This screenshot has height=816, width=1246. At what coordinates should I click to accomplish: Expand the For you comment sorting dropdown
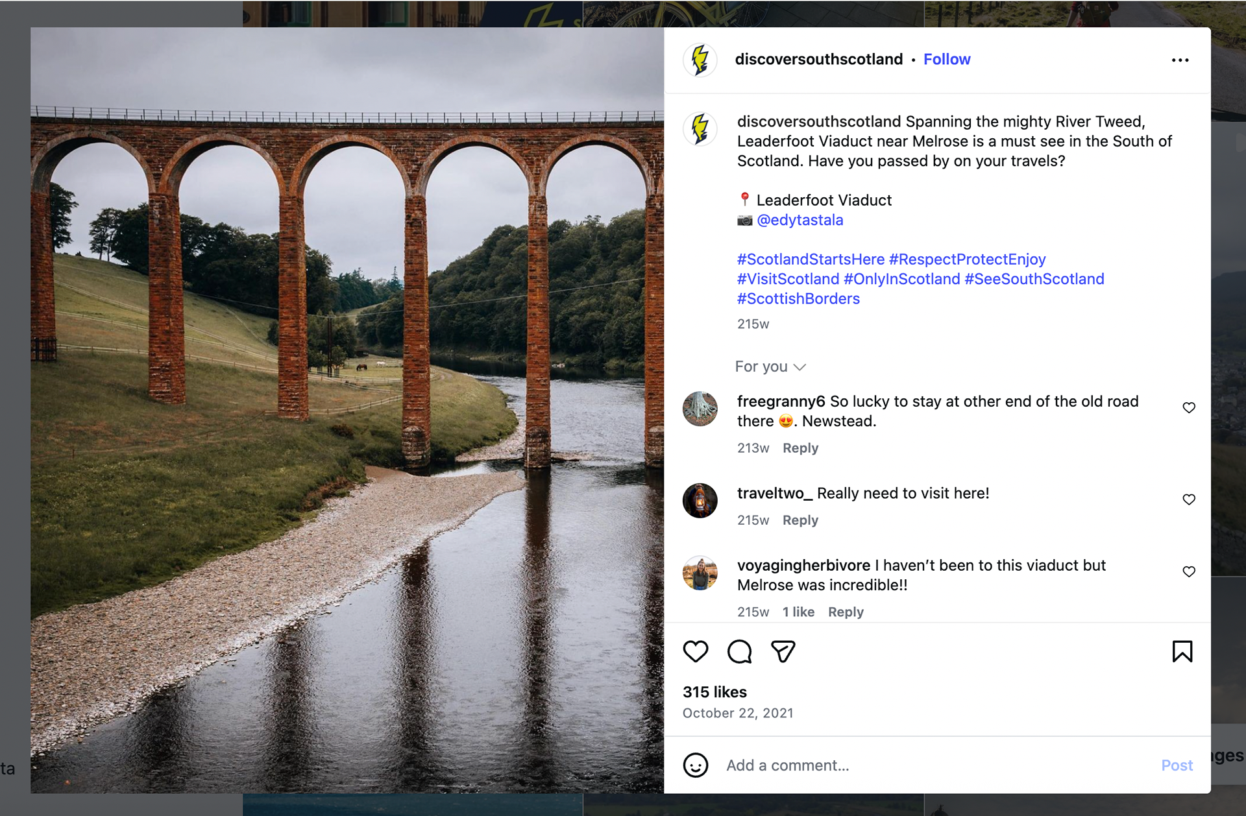coord(770,366)
